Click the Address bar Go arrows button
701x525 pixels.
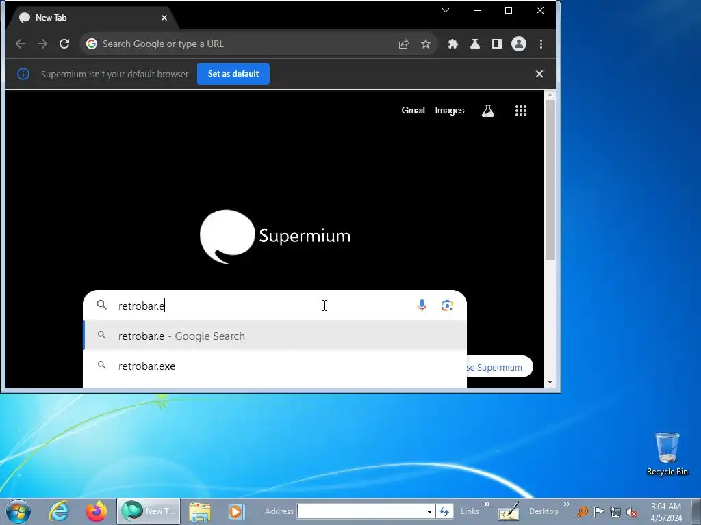444,511
